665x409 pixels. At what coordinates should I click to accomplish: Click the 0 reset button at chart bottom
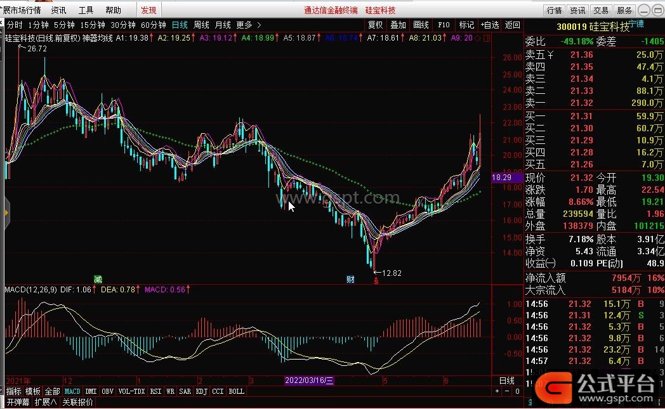(517, 391)
